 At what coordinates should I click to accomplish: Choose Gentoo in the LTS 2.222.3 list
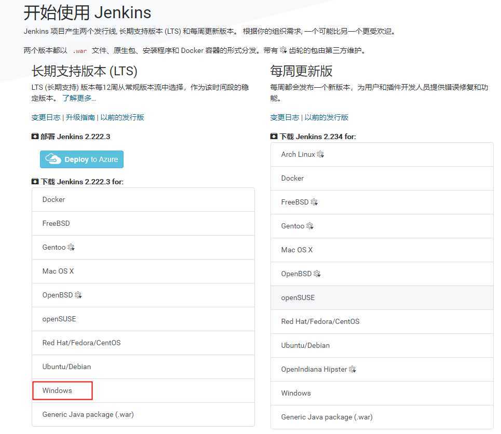143,247
